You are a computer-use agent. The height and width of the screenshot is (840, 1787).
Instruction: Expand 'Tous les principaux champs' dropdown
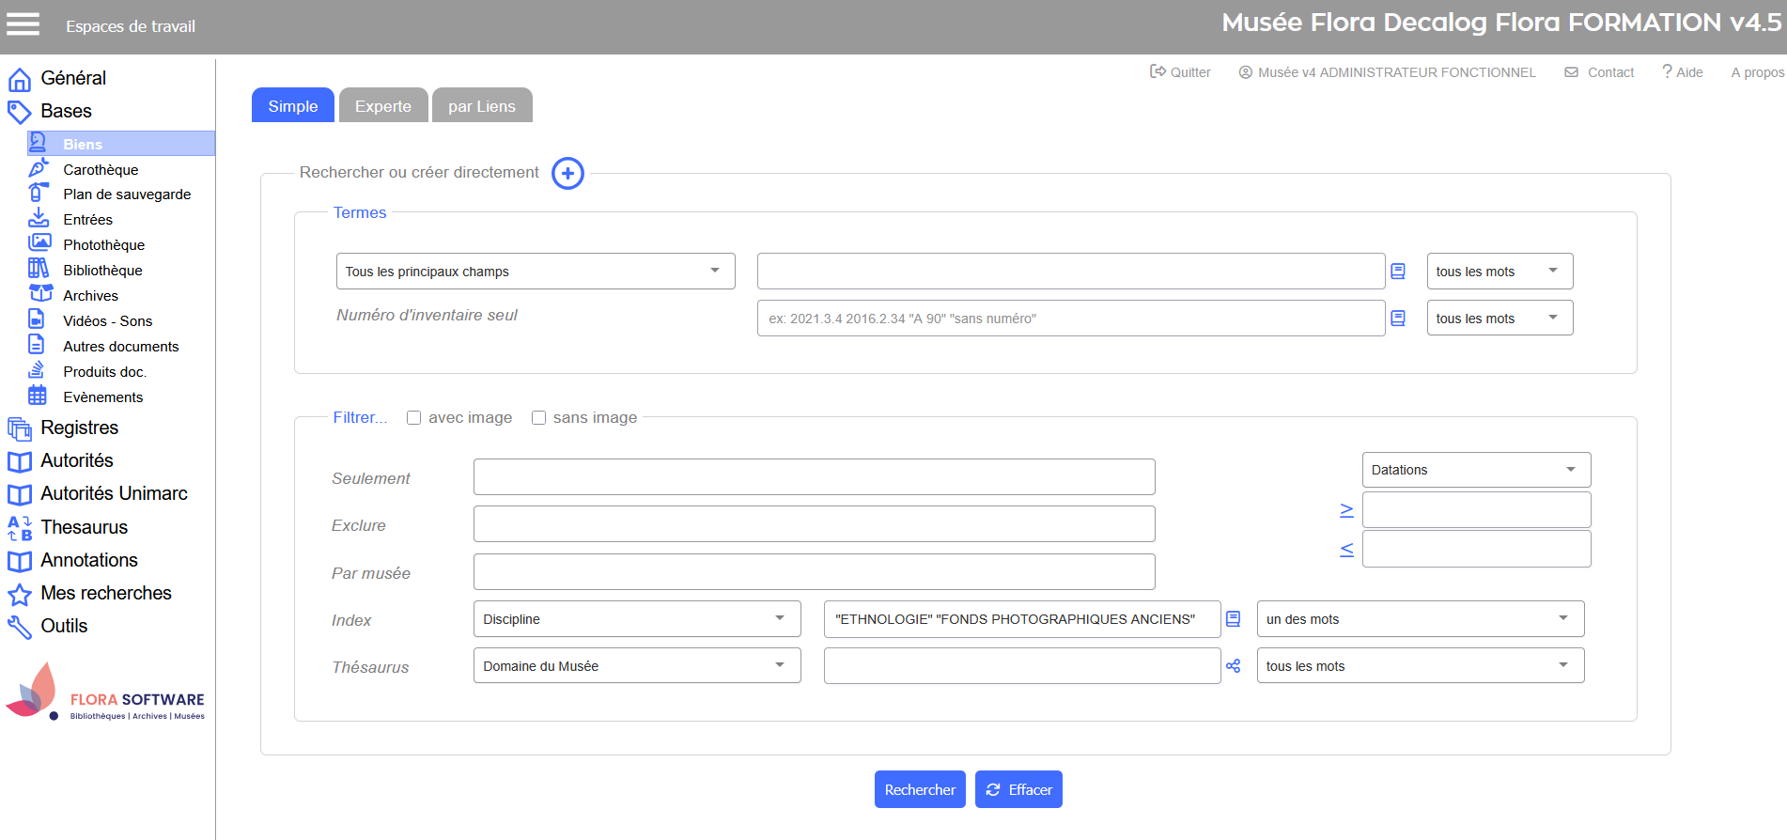tap(536, 272)
